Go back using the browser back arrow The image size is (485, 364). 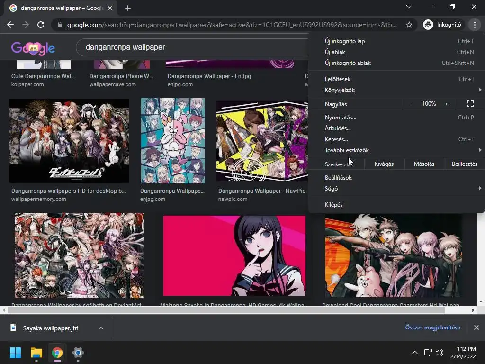pos(10,25)
